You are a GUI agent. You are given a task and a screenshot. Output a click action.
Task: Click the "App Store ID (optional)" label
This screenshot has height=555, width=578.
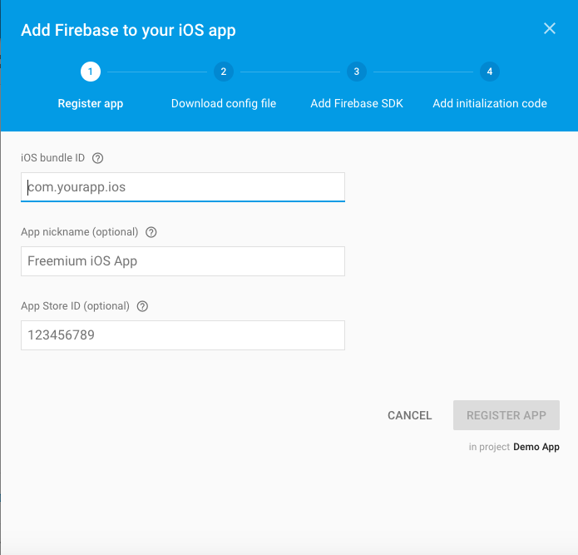point(75,306)
